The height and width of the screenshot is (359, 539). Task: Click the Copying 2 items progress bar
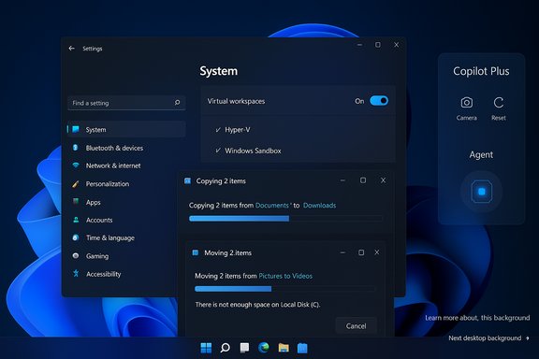click(x=285, y=219)
